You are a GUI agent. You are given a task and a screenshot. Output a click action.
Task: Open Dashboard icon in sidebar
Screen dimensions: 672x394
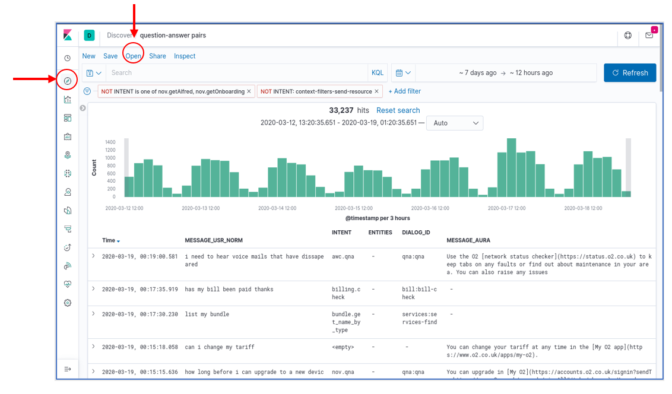[67, 117]
